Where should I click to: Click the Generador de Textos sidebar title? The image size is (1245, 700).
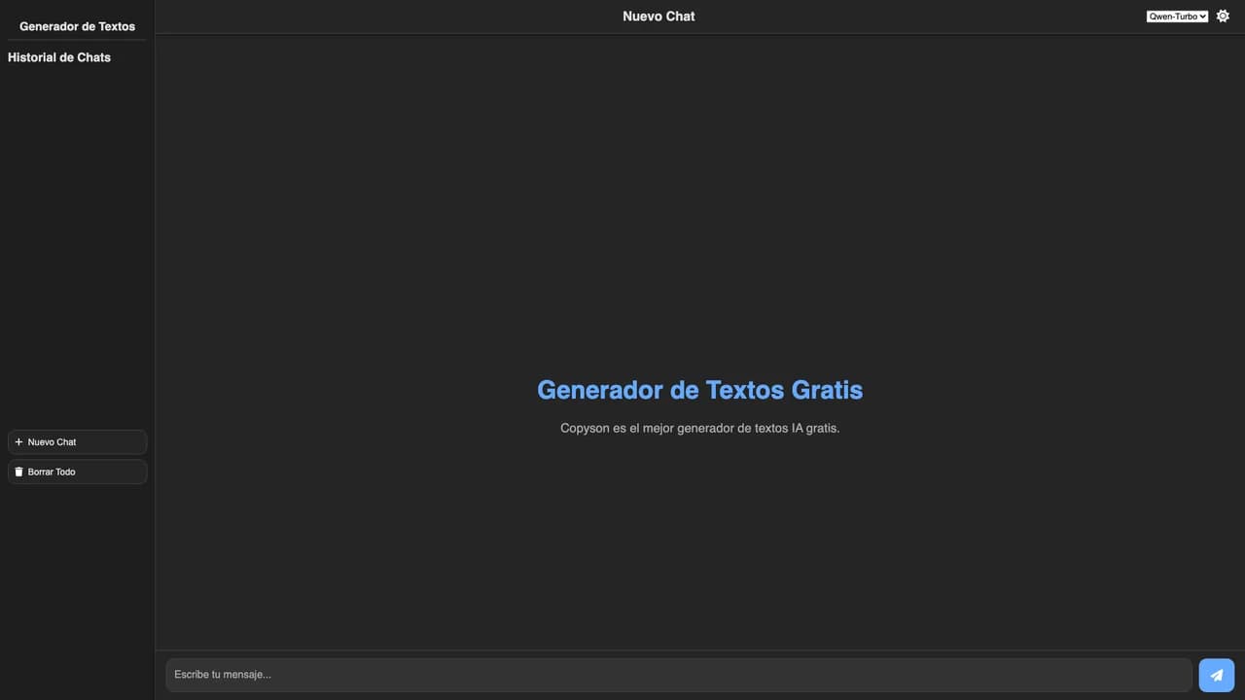pos(77,26)
